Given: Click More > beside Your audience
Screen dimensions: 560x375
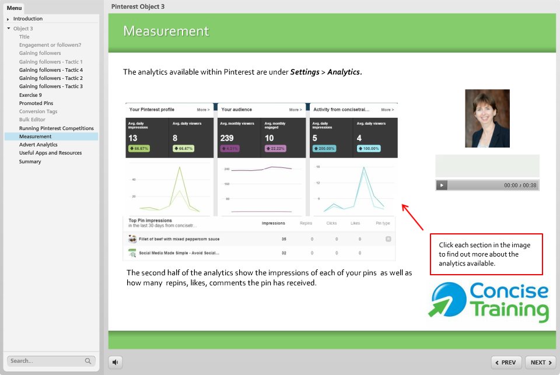Looking at the screenshot, I should (295, 110).
